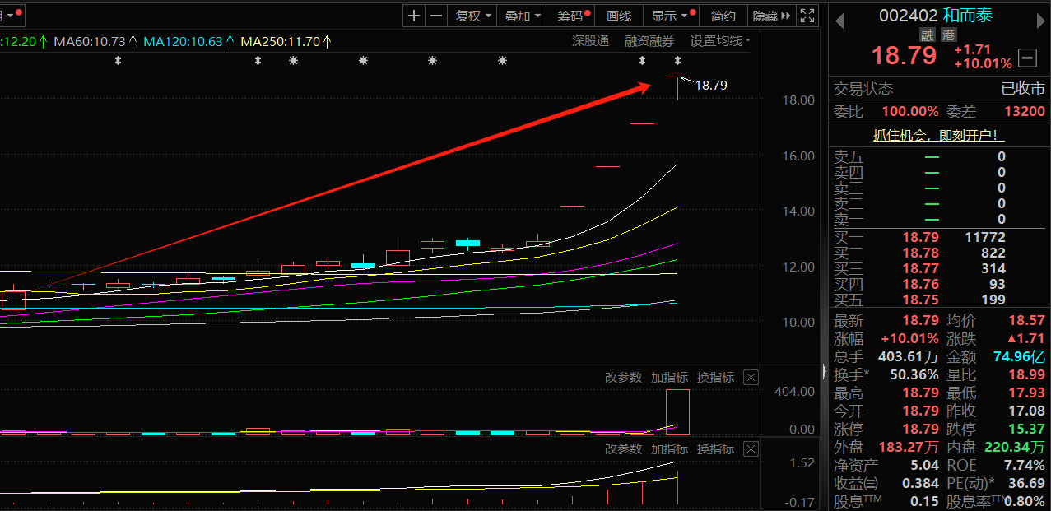
Task: Click the 买一 bid price row showing 18.79
Action: (921, 236)
